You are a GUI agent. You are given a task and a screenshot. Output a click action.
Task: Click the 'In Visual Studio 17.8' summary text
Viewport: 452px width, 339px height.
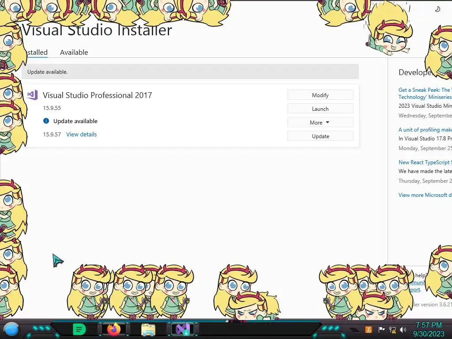point(425,138)
